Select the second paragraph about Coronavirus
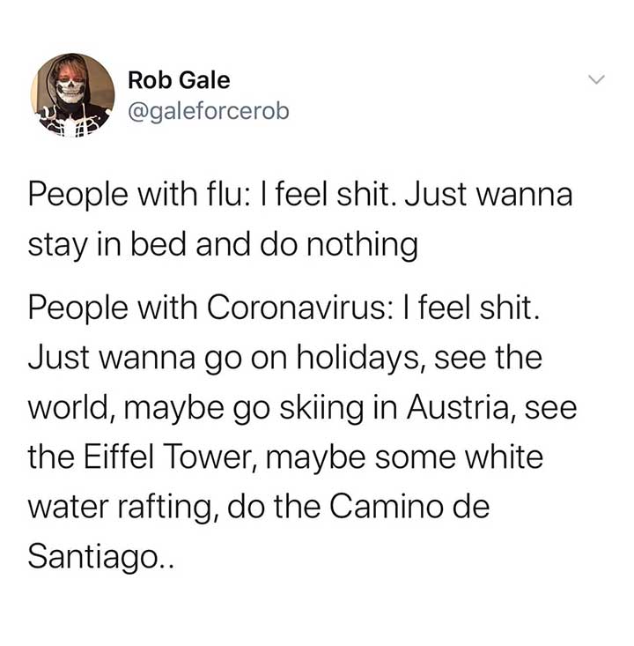Image resolution: width=634 pixels, height=646 pixels. 303,431
